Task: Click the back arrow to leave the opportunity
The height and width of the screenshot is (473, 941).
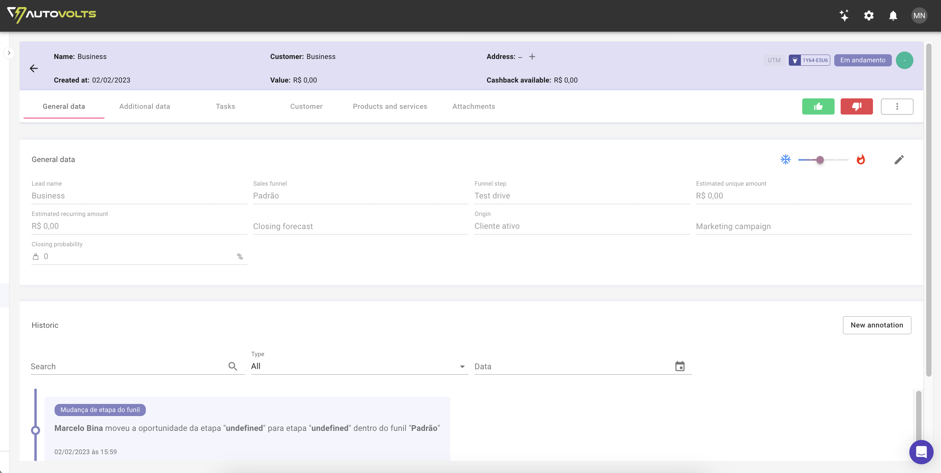Action: [34, 68]
